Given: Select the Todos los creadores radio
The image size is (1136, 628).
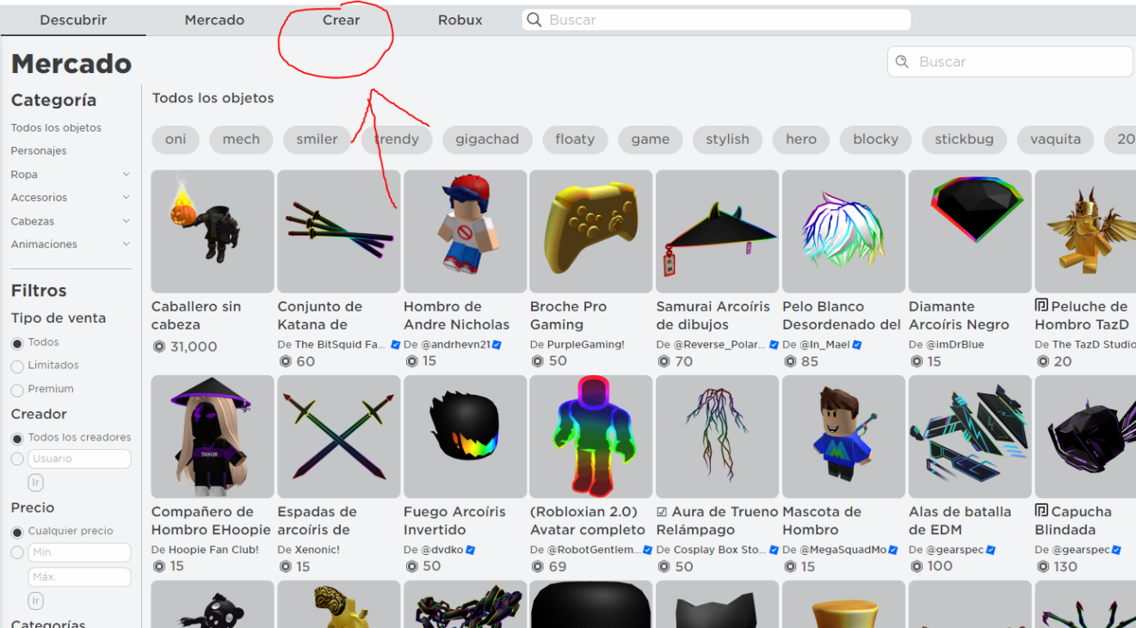Looking at the screenshot, I should tap(17, 438).
